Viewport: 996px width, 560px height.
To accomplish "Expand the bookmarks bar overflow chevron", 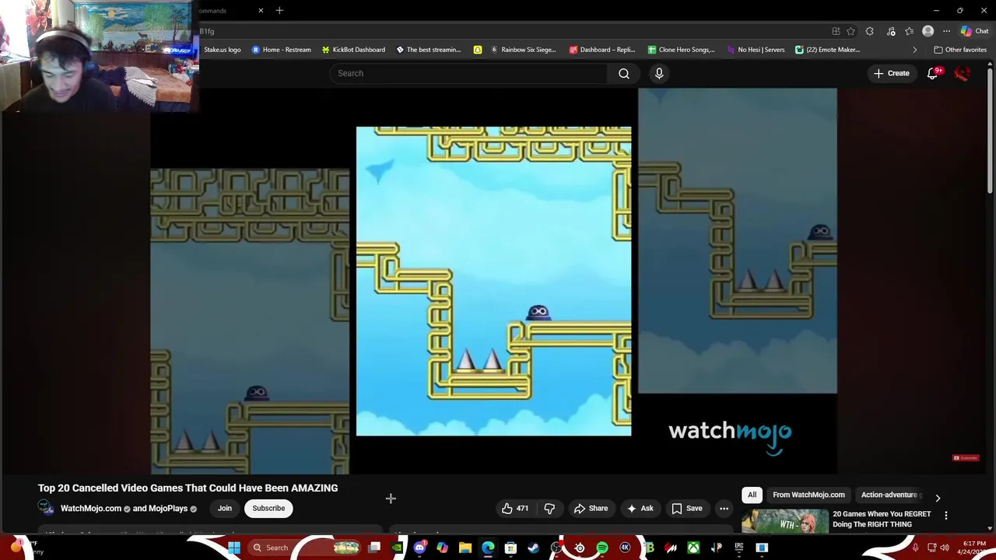I will pos(914,50).
